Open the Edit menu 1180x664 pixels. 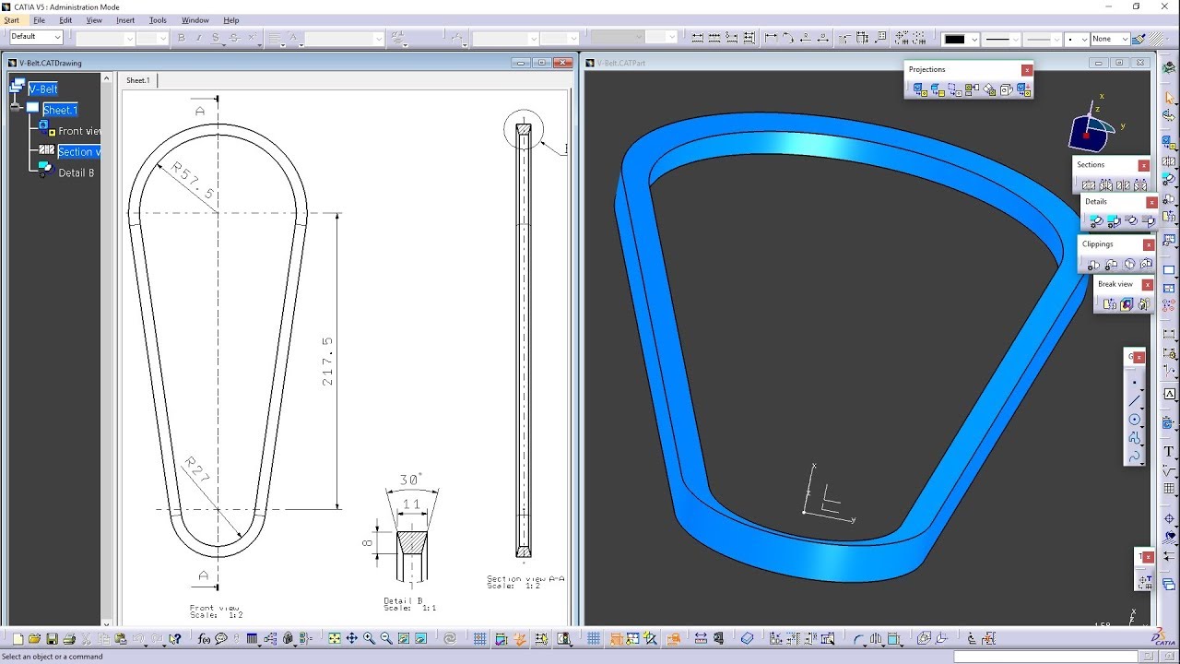coord(65,20)
